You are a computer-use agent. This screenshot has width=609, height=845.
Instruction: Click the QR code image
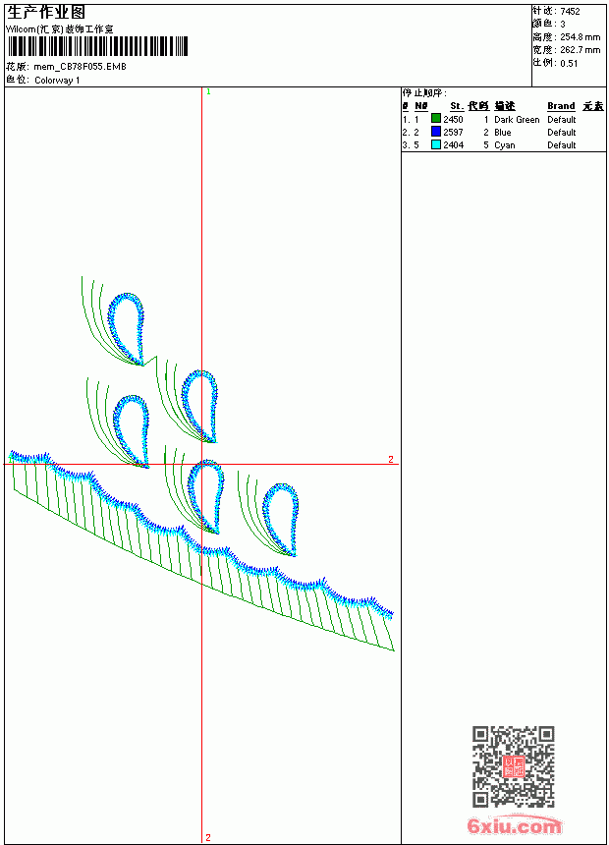click(514, 766)
